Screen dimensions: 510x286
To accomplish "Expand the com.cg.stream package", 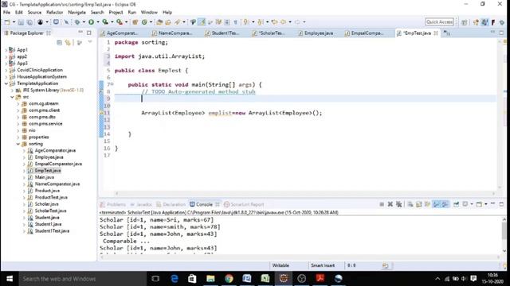I will click(18, 103).
